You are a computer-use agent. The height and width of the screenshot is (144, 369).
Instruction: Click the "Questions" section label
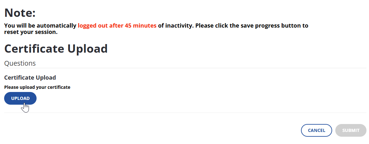[20, 63]
